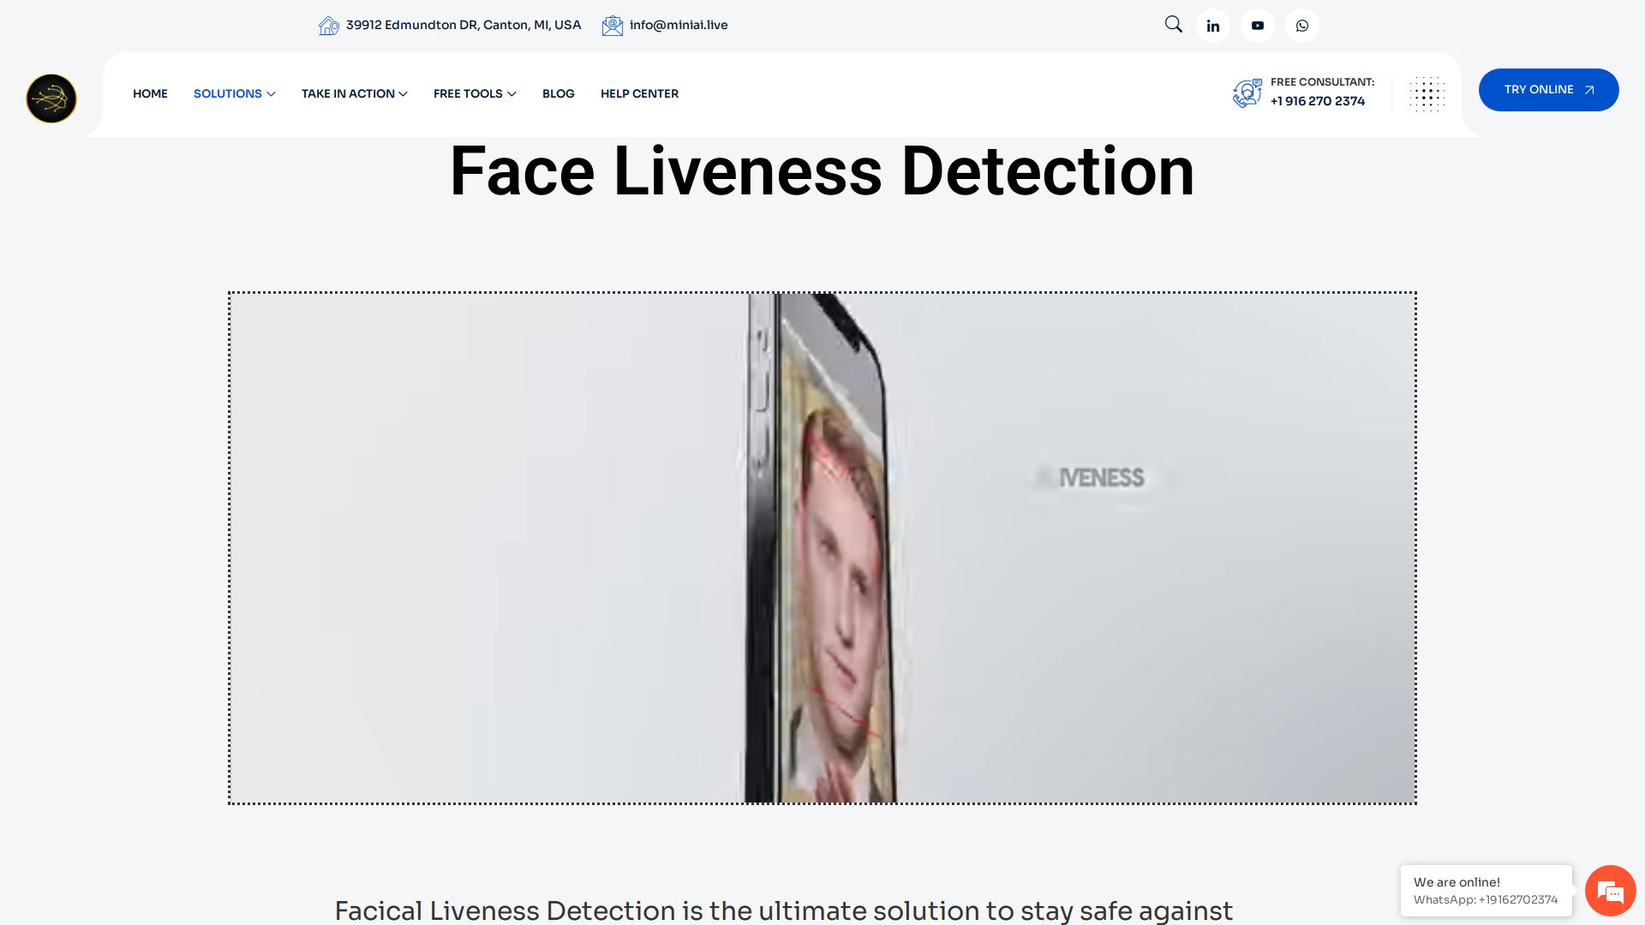
Task: Click the address house icon
Action: (328, 26)
